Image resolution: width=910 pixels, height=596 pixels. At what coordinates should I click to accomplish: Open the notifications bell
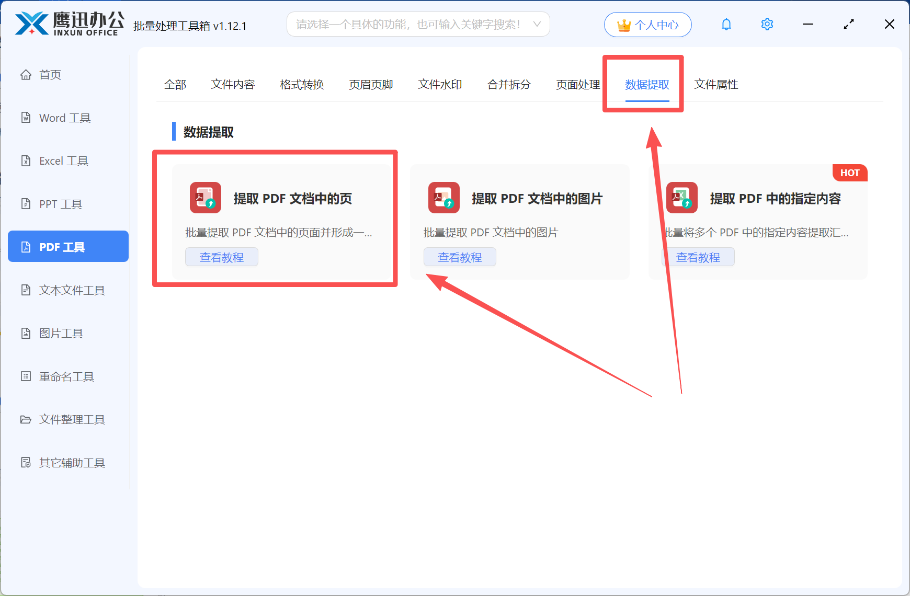pyautogui.click(x=726, y=24)
